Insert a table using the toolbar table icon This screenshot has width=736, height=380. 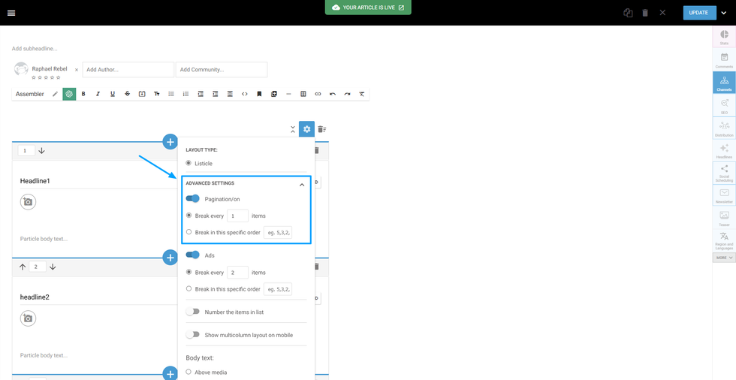303,94
